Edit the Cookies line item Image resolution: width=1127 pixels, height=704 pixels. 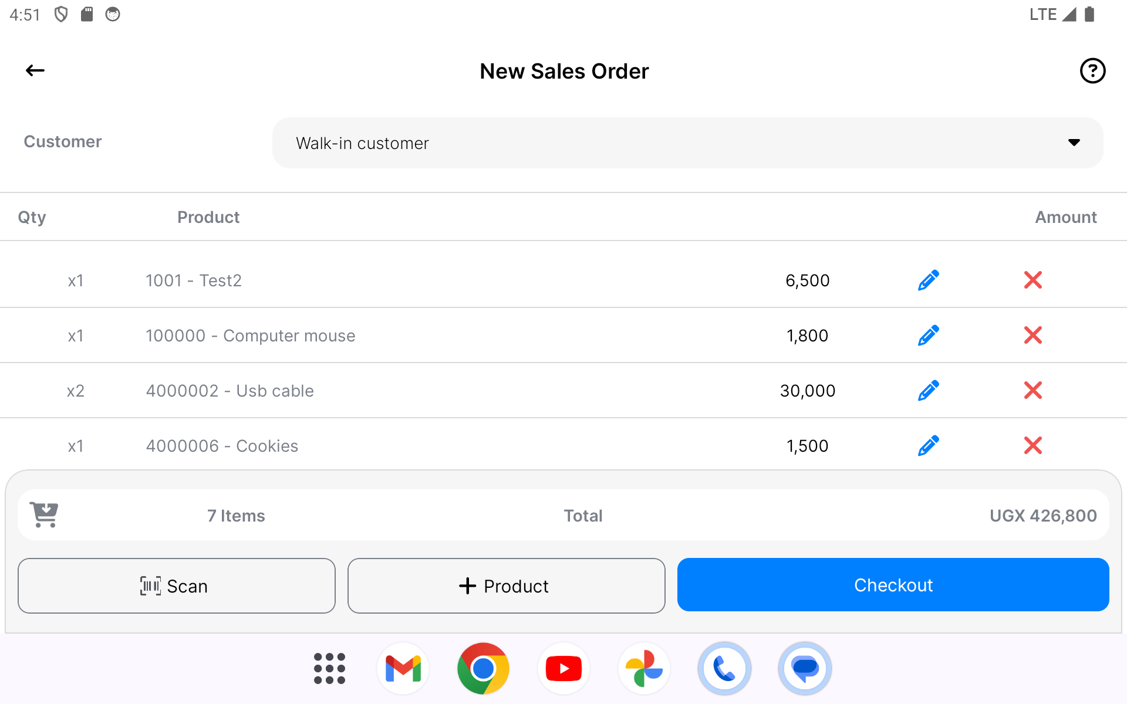click(928, 446)
